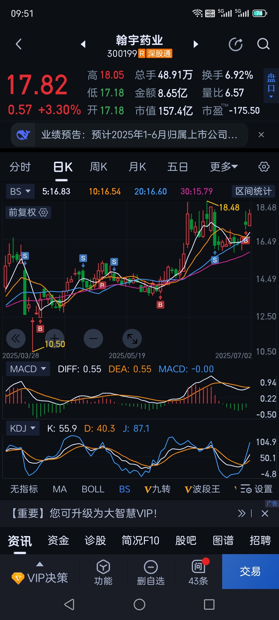
Task: Tap the current price 17.82
Action: [37, 85]
